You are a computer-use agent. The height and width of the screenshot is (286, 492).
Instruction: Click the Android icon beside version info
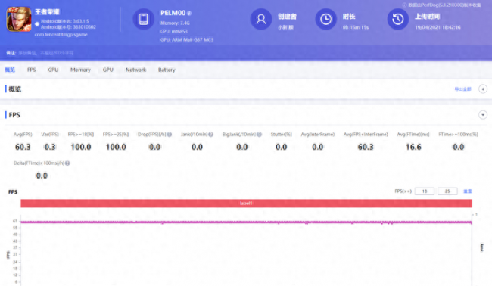click(37, 24)
